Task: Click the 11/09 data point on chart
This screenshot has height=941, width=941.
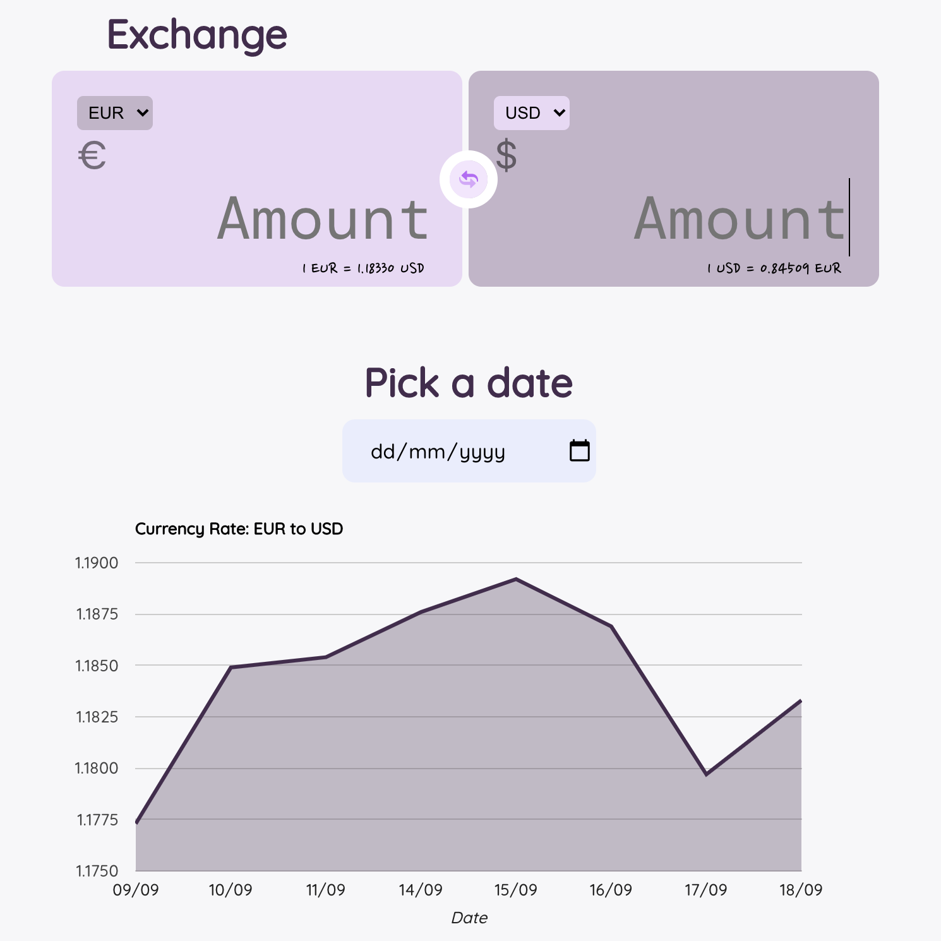Action: tap(326, 657)
